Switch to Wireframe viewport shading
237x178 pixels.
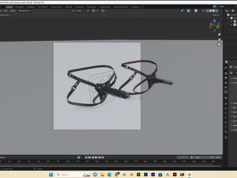point(207,11)
